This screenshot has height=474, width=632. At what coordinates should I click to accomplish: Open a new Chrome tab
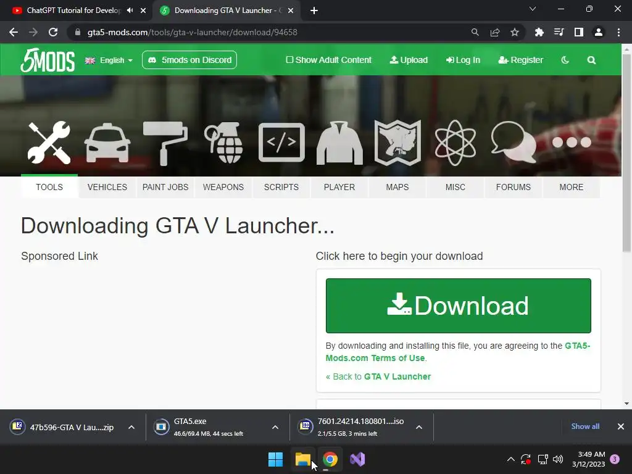click(314, 10)
